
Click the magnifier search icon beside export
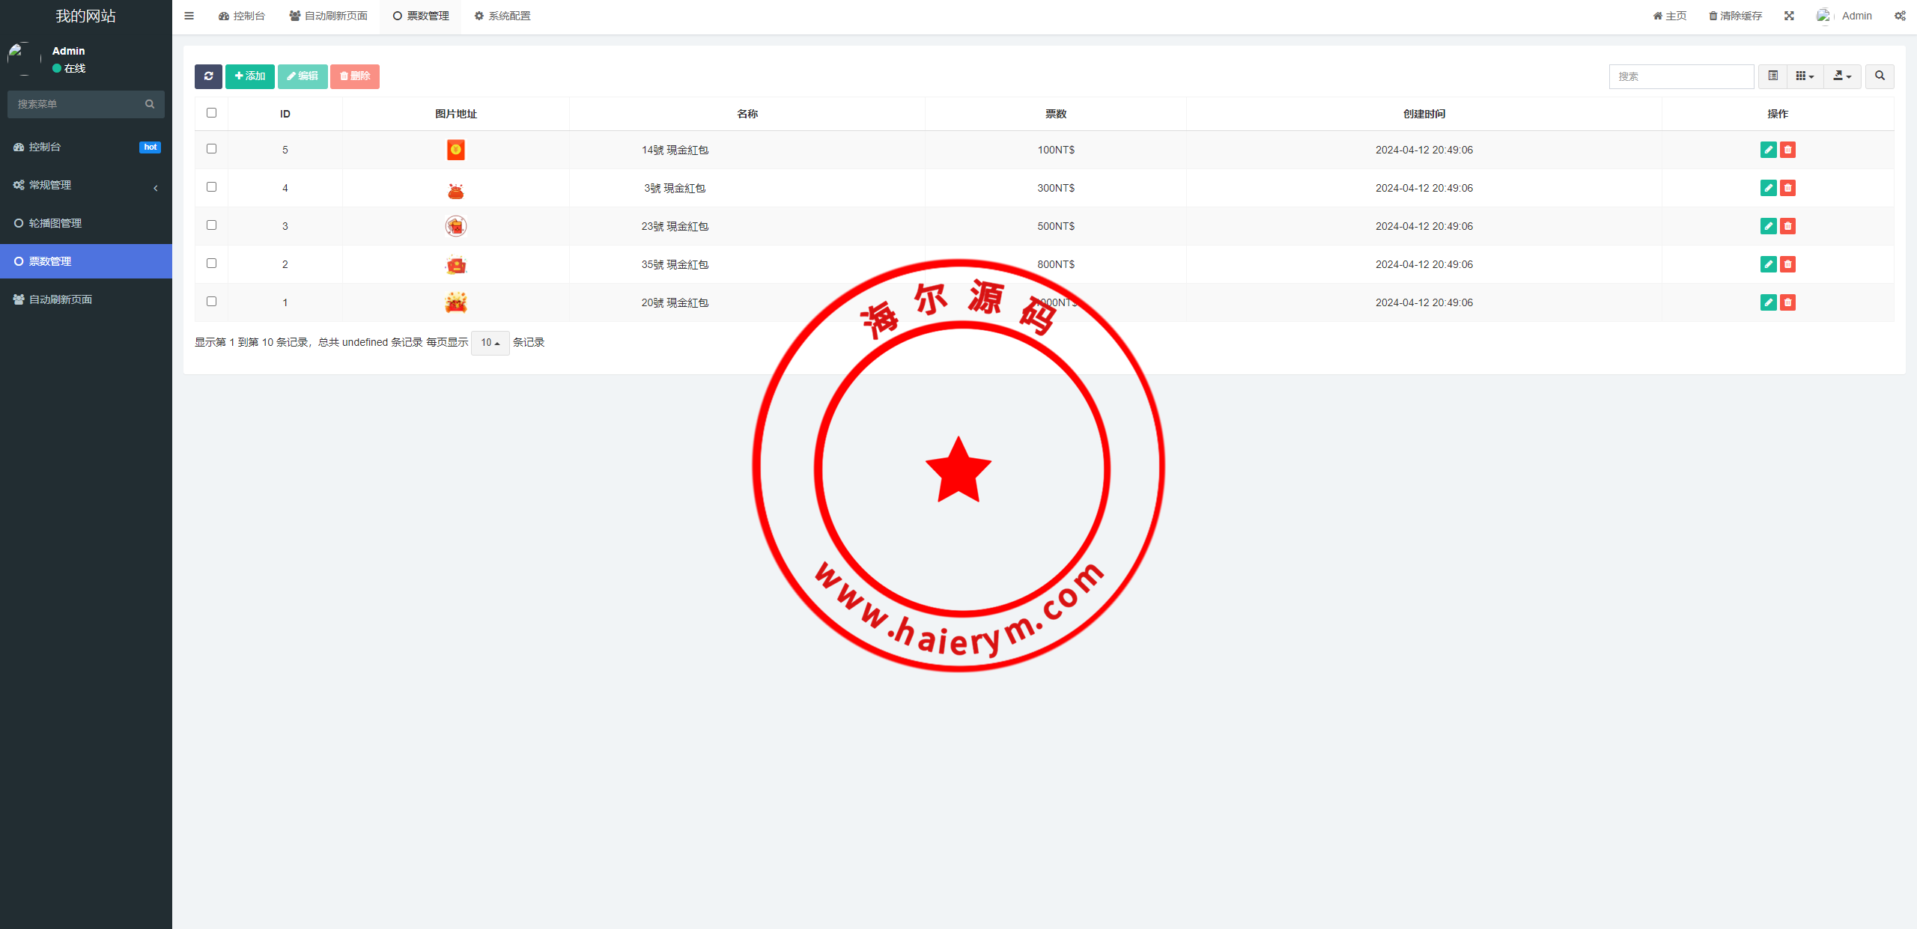click(1880, 76)
